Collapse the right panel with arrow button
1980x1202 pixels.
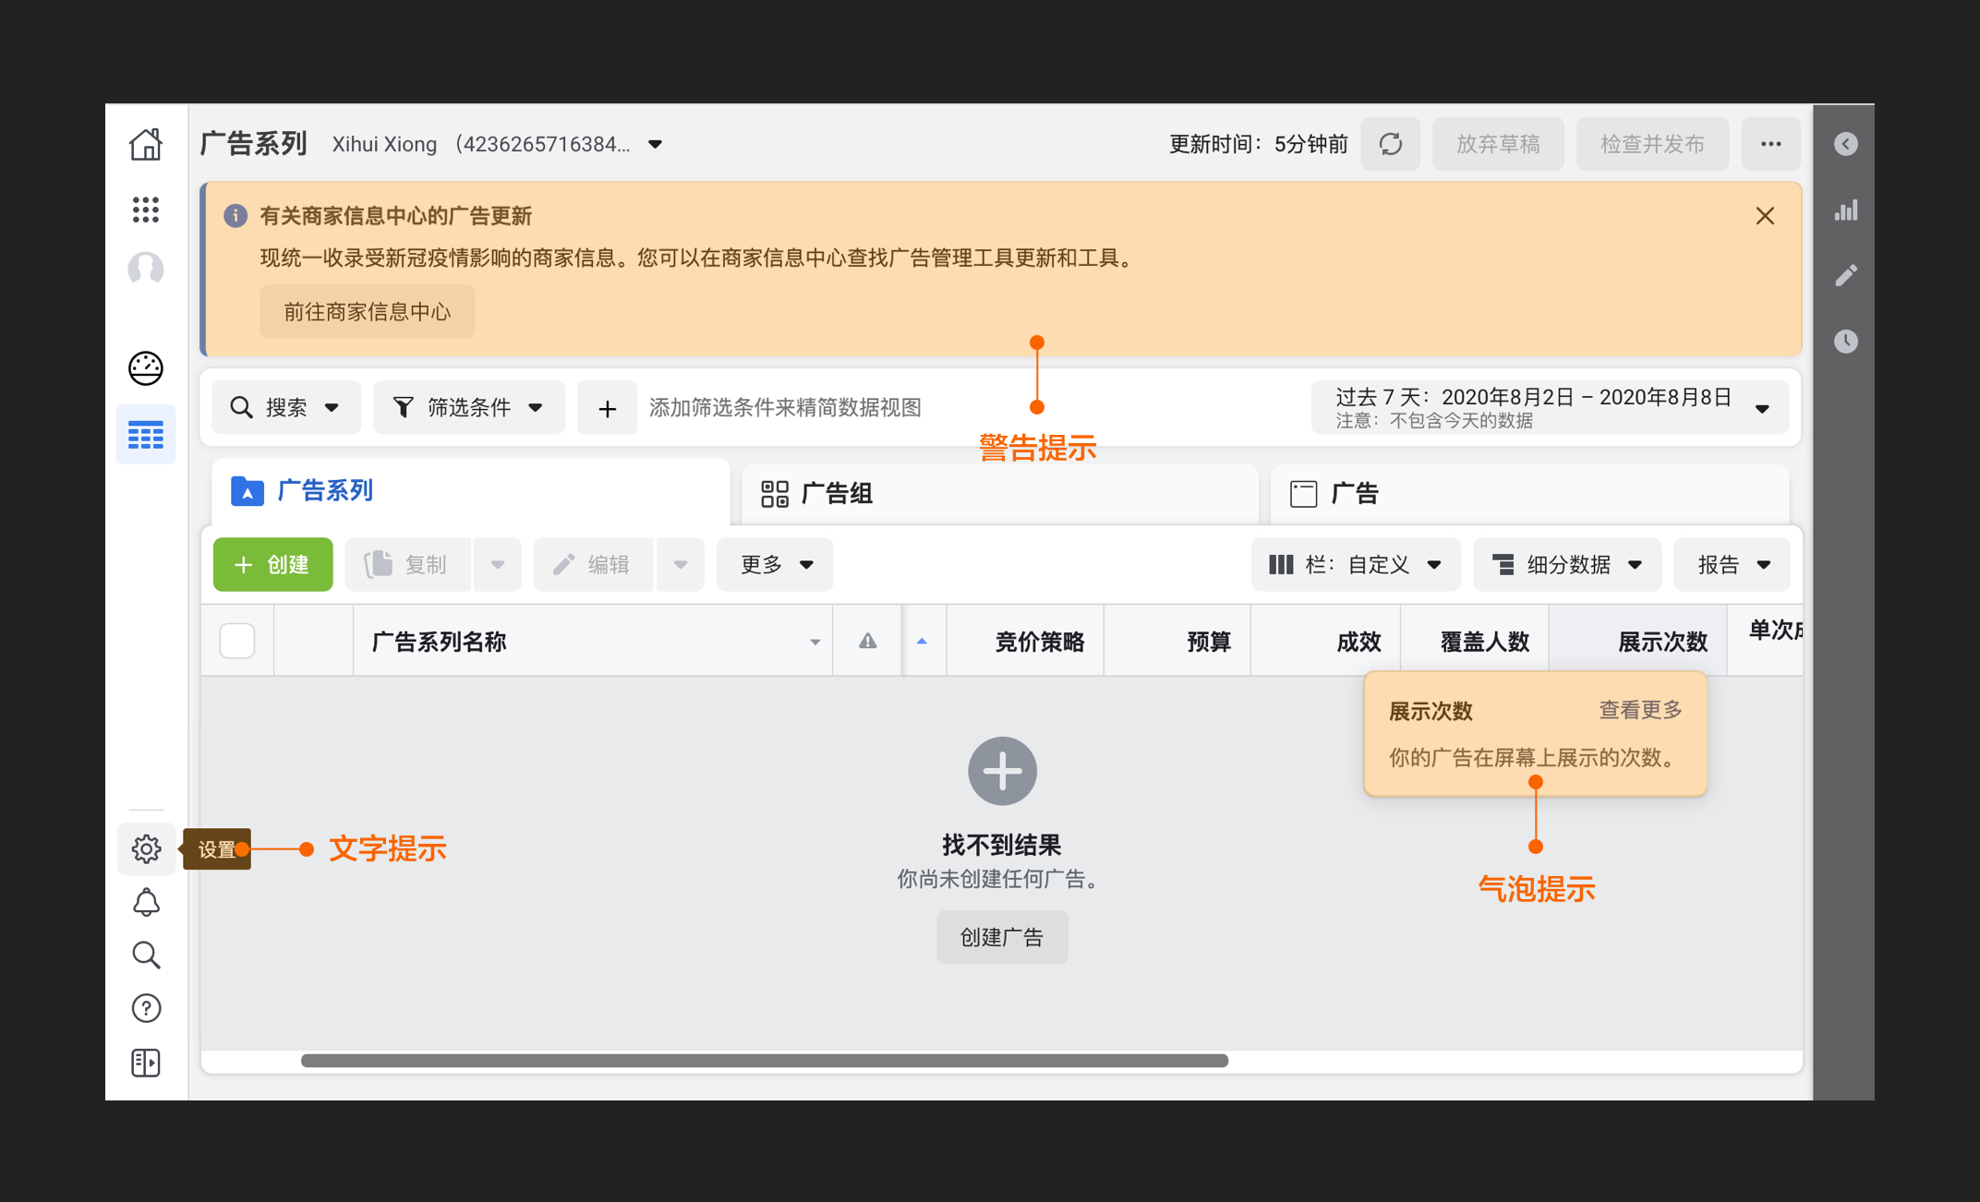1845,144
